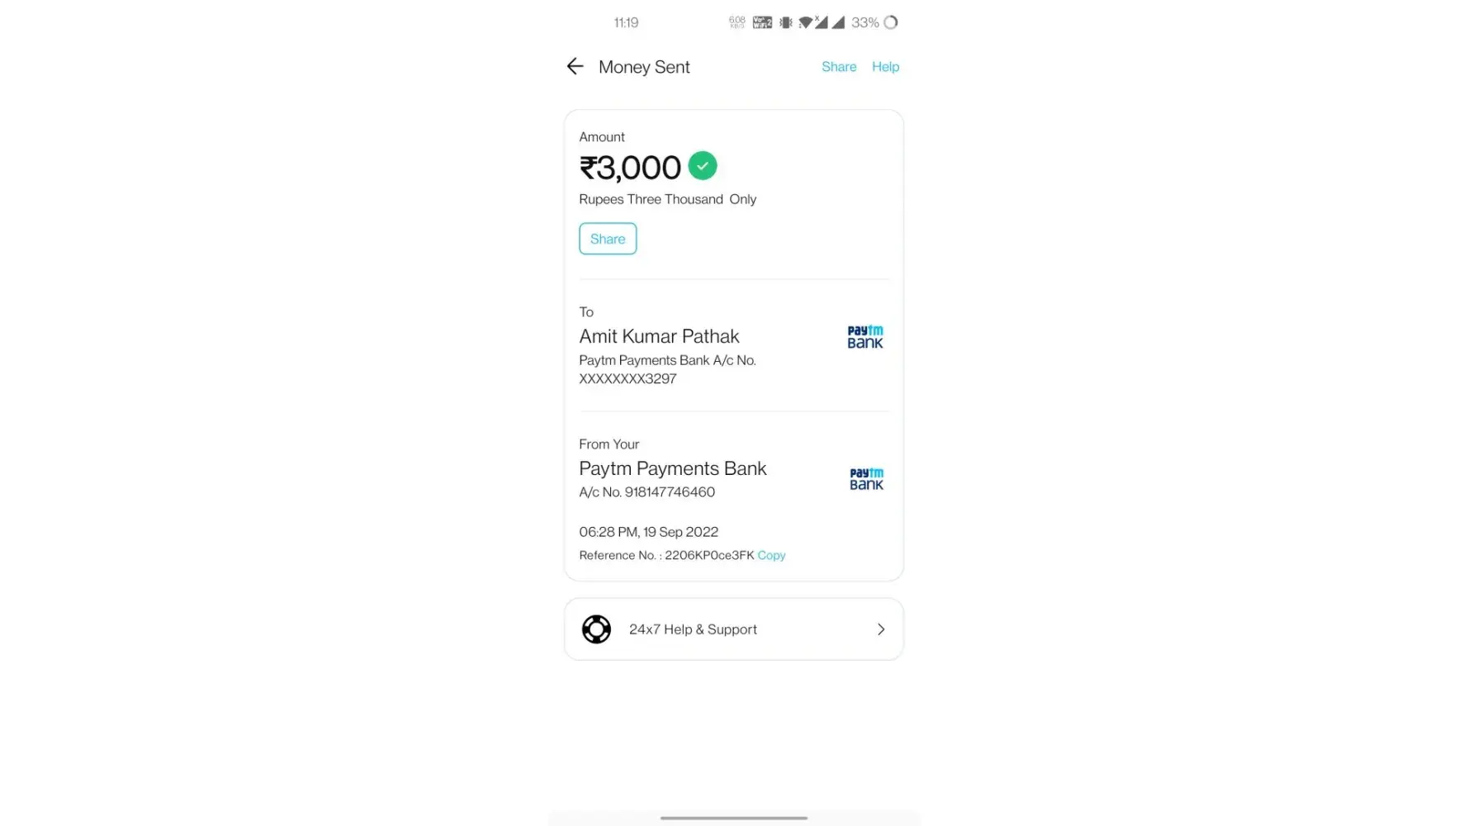
Task: Tap the Money Sent page title
Action: coord(644,67)
